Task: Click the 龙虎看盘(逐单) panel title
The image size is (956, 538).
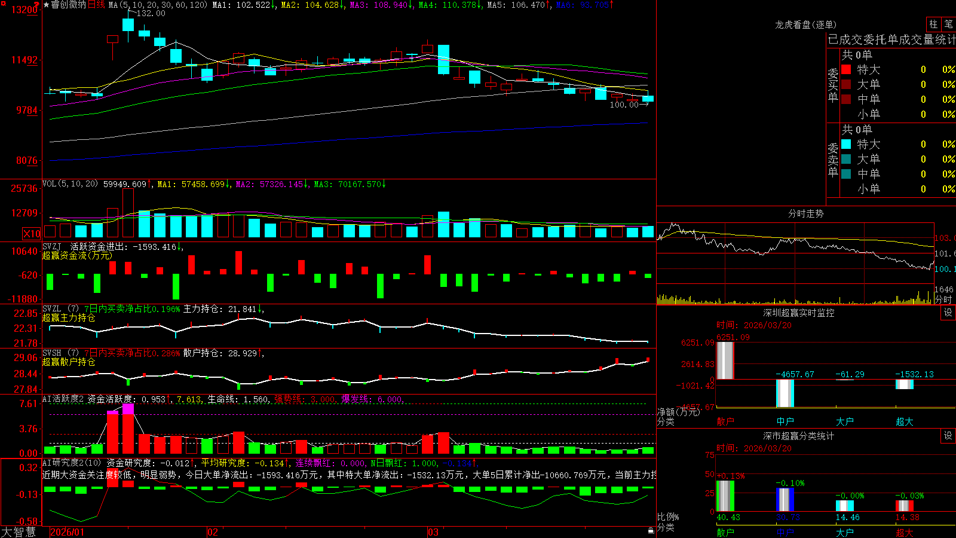Action: click(x=805, y=25)
